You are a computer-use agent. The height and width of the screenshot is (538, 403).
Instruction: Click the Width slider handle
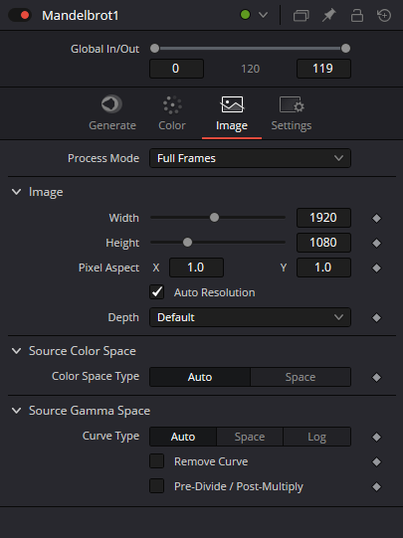214,218
